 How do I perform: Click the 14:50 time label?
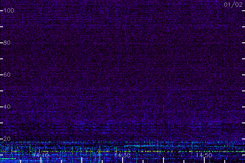[204, 155]
